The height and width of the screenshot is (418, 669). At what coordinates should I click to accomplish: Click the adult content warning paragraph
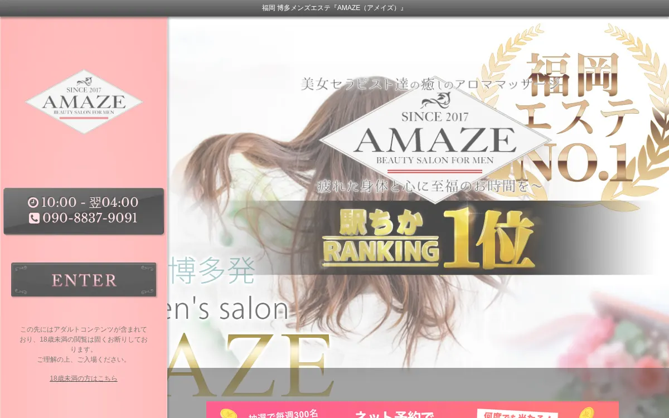point(84,344)
